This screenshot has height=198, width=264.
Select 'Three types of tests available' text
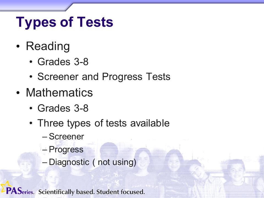(103, 123)
